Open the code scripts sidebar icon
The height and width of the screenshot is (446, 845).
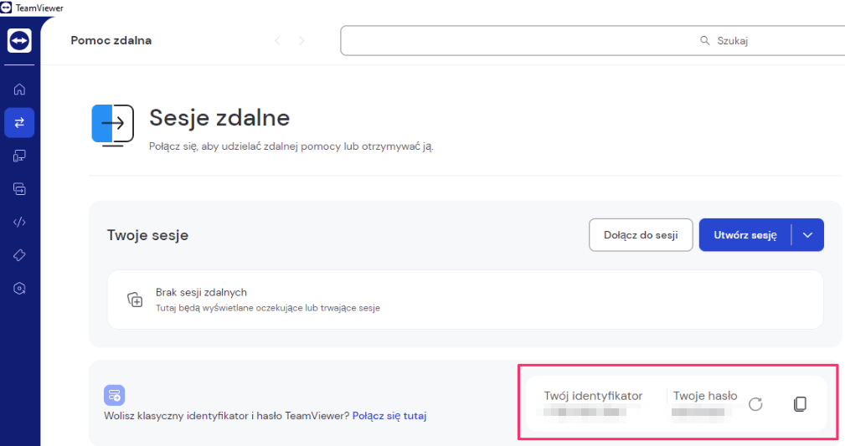tap(19, 222)
